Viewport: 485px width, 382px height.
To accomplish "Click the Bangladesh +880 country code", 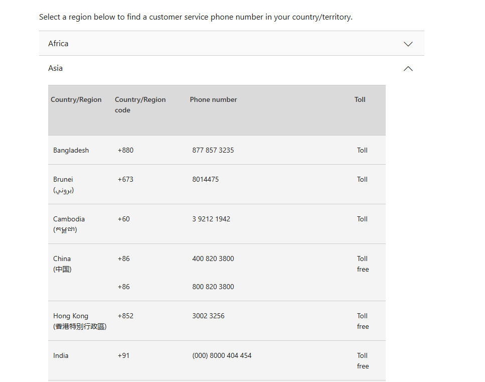I will (125, 150).
